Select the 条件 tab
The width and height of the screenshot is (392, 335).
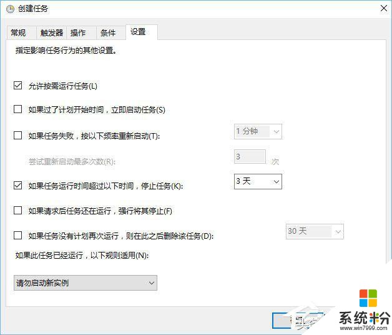[110, 32]
